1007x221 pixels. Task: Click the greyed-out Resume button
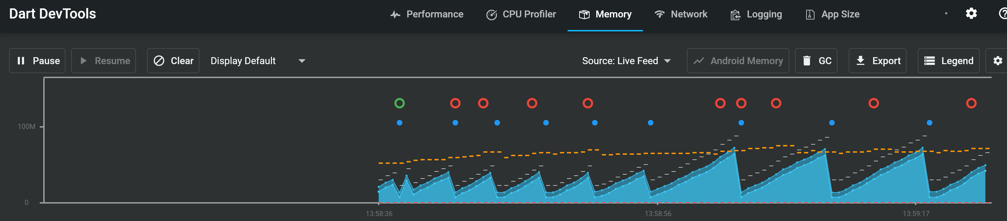tap(104, 61)
